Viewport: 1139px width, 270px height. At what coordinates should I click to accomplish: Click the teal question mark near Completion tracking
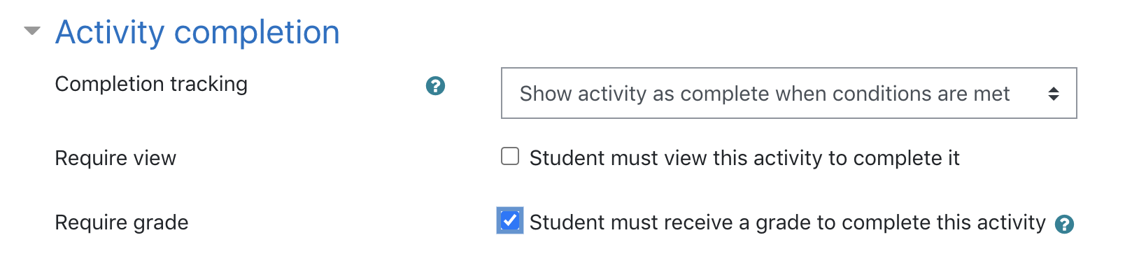(435, 86)
